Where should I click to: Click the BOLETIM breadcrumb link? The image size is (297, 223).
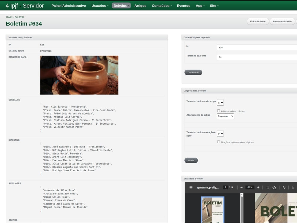[x=19, y=17]
